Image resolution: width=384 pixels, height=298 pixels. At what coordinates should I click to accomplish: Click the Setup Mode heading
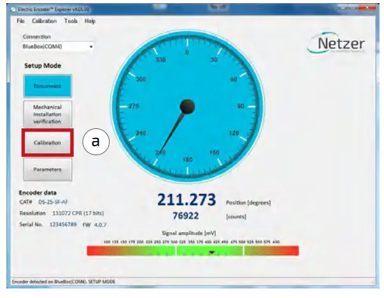tap(43, 65)
